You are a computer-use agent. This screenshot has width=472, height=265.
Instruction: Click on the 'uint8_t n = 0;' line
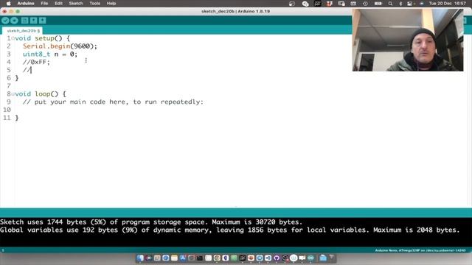pos(50,54)
